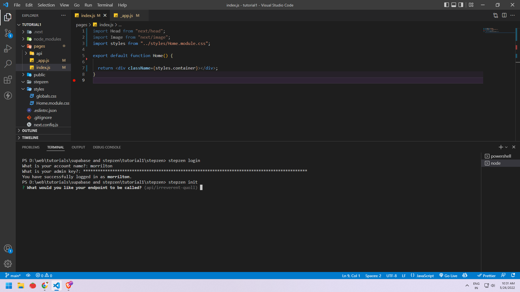Toggle panel visibility layout button
The image size is (520, 292).
(454, 5)
